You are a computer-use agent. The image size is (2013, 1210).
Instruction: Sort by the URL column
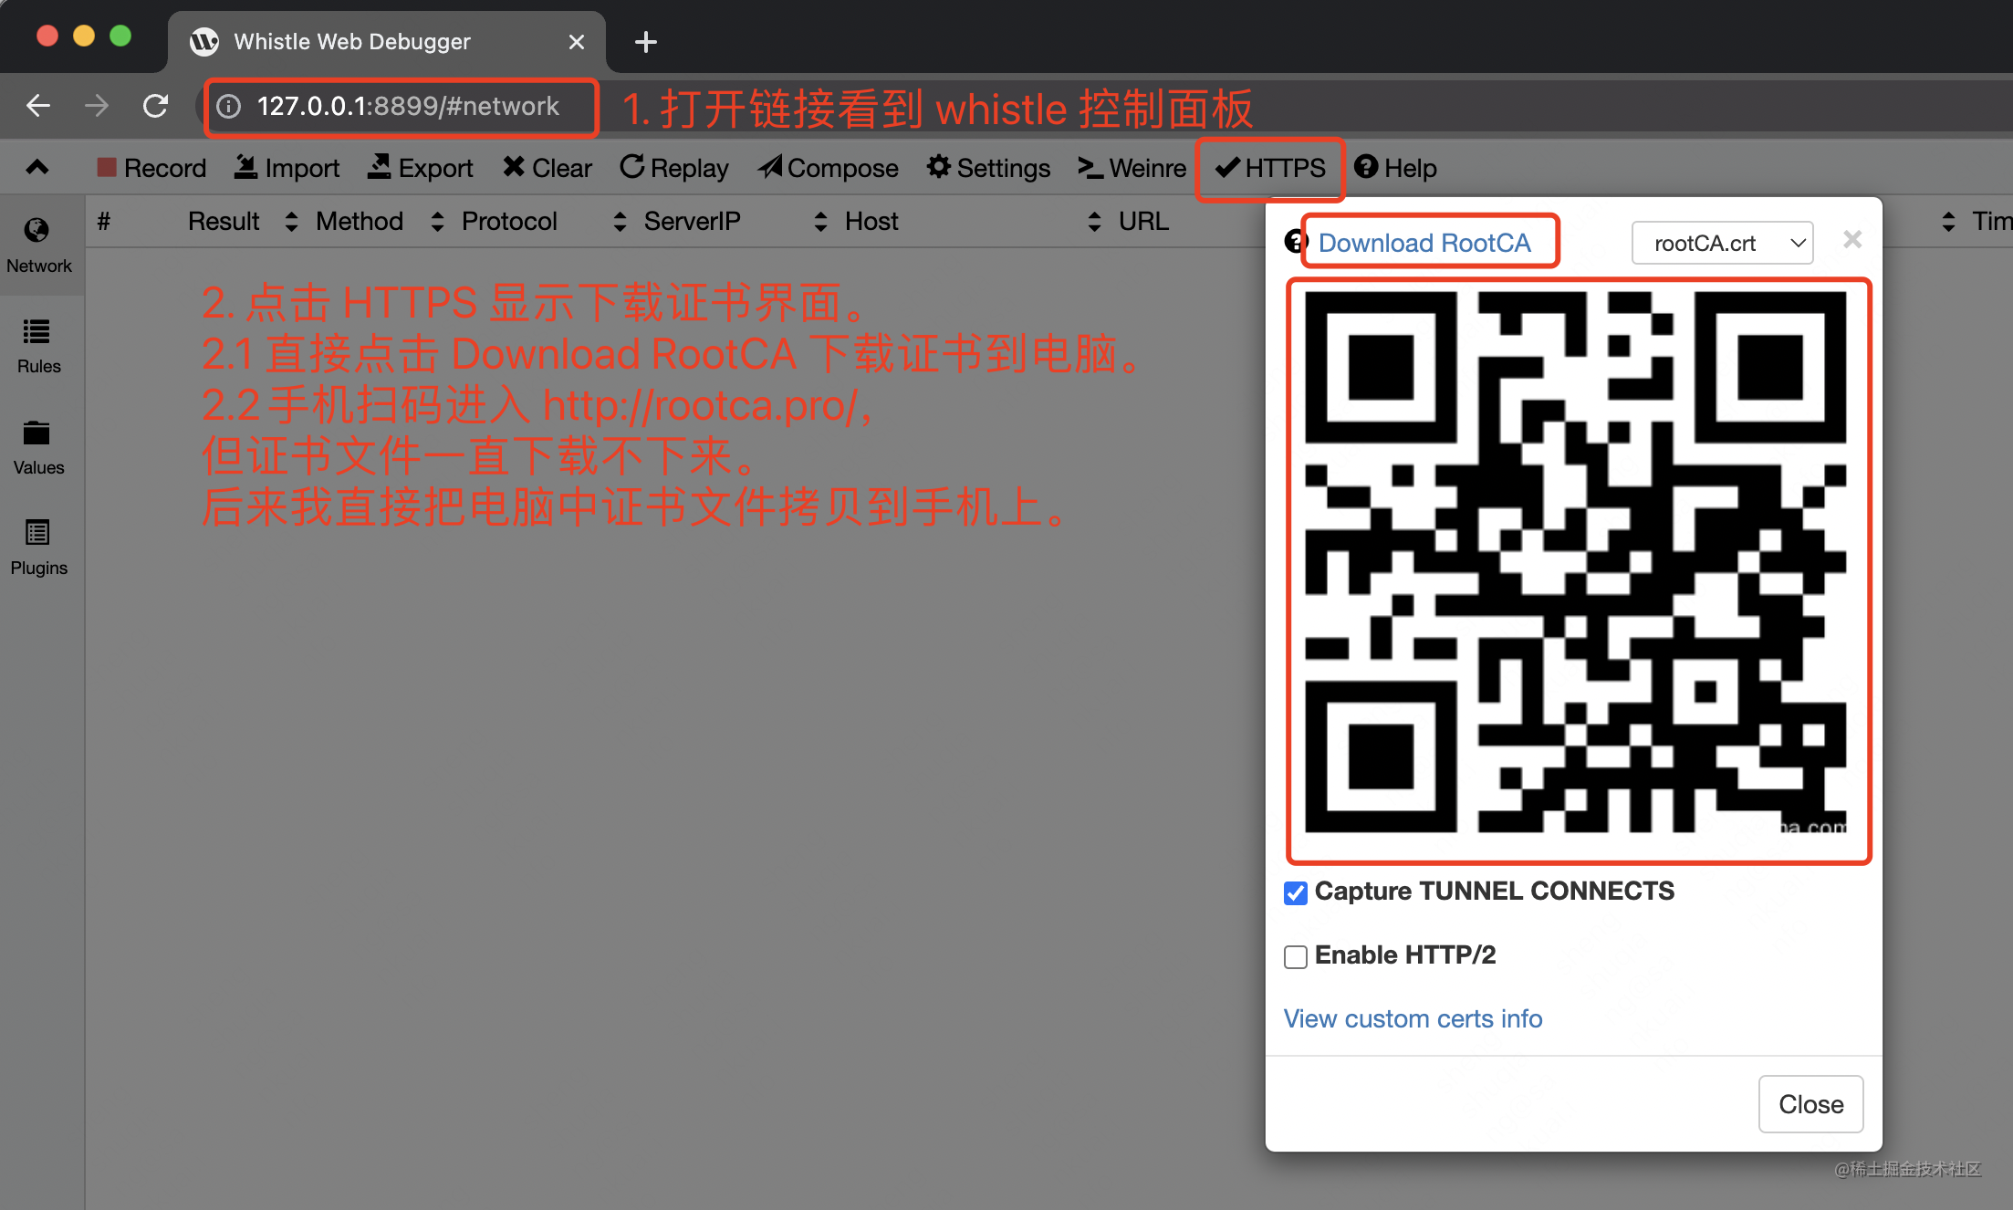point(1143,221)
